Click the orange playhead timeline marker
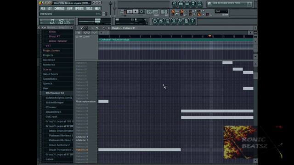The width and height of the screenshot is (294, 165). (x=210, y=36)
